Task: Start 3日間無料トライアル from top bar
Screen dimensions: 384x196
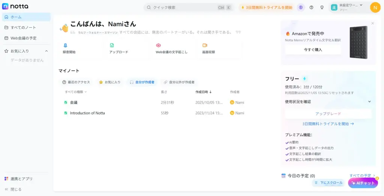Action: click(x=267, y=7)
